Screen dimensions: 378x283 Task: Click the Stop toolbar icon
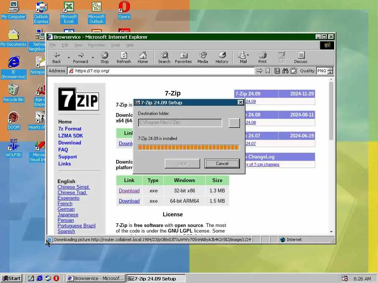(104, 58)
